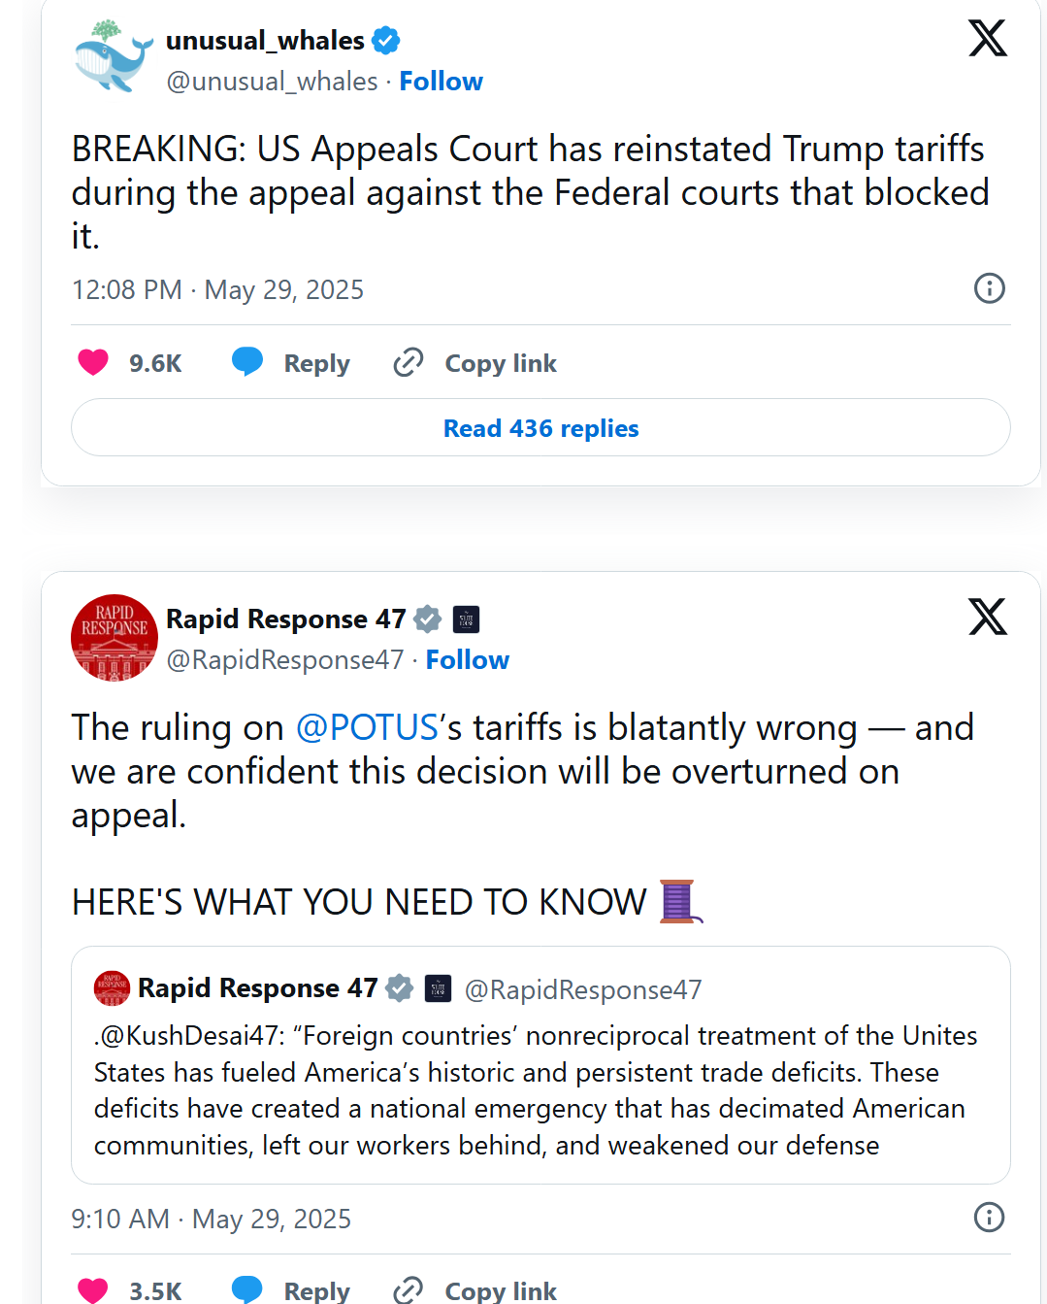
Task: Follow the Rapid Response 47 account
Action: click(x=467, y=660)
